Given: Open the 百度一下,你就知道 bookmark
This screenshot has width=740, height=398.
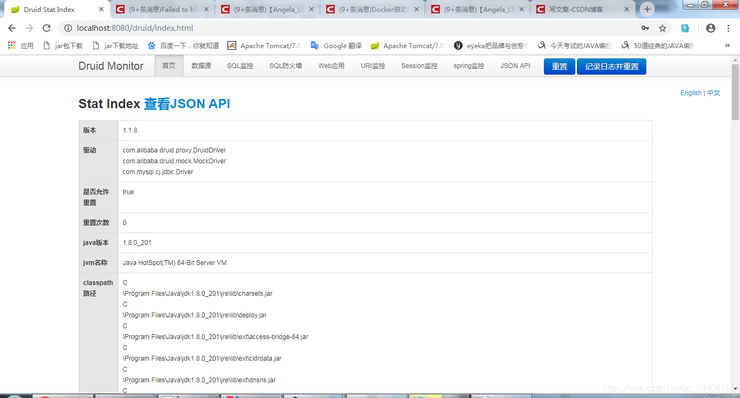Looking at the screenshot, I should (183, 46).
